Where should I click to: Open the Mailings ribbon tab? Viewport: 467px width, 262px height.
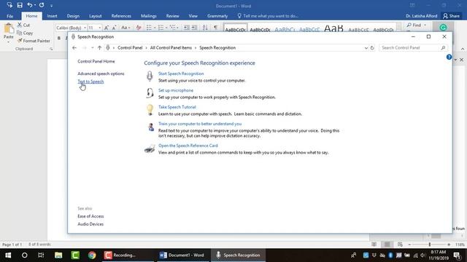[x=149, y=16]
